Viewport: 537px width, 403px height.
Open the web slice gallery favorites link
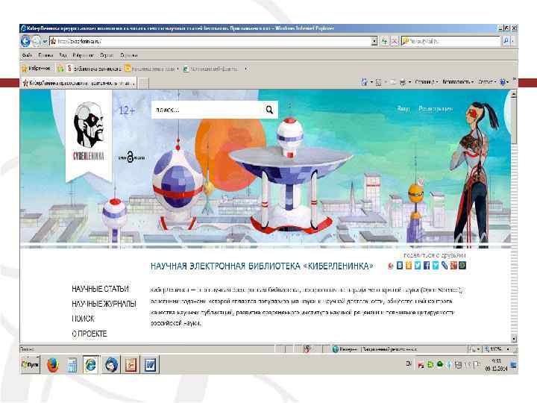210,69
